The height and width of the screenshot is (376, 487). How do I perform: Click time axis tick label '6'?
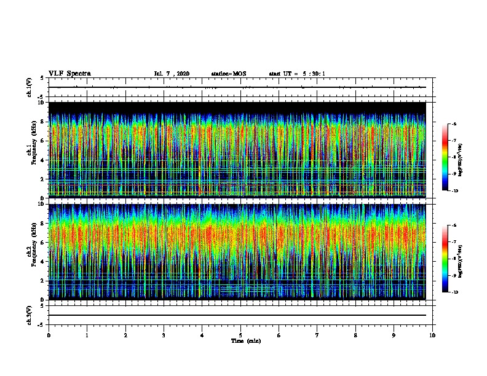[x=279, y=335]
